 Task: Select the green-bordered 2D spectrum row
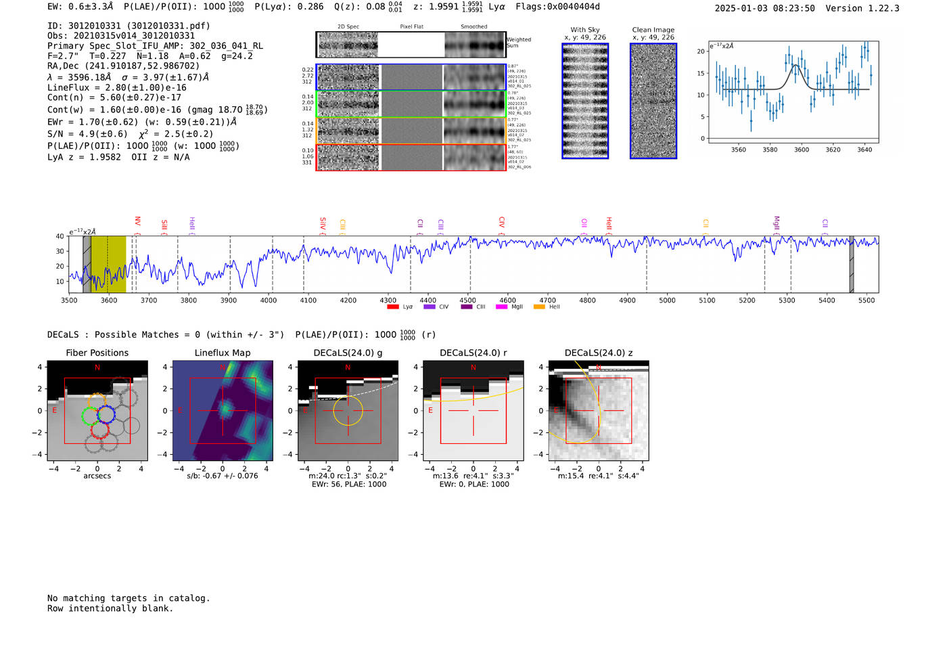[411, 104]
